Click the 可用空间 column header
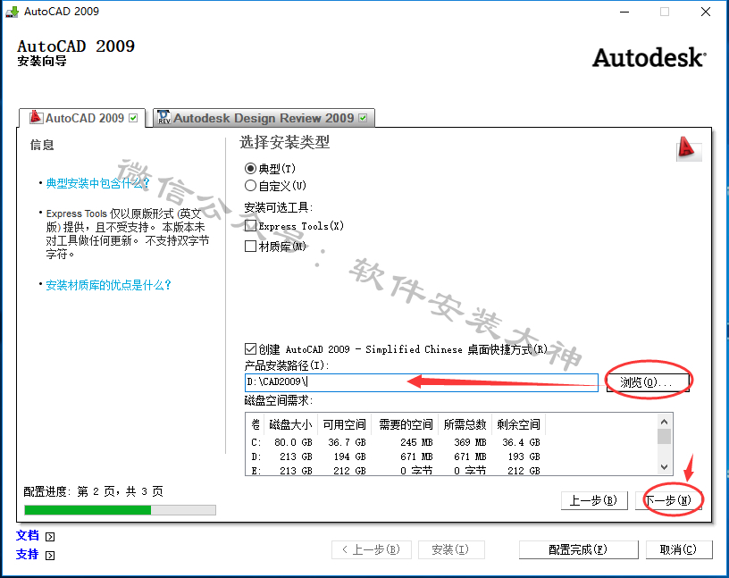Image resolution: width=729 pixels, height=578 pixels. 345,424
